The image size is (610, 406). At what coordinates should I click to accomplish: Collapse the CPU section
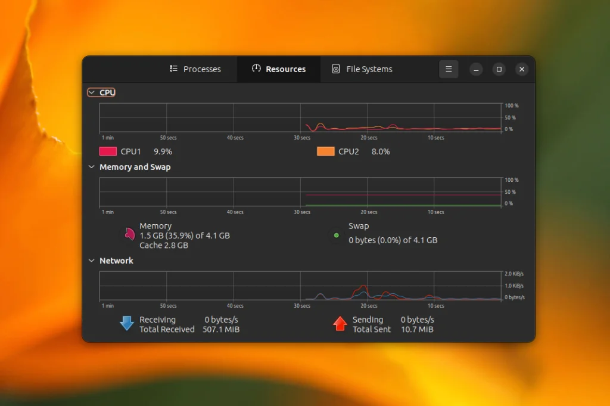(x=101, y=92)
